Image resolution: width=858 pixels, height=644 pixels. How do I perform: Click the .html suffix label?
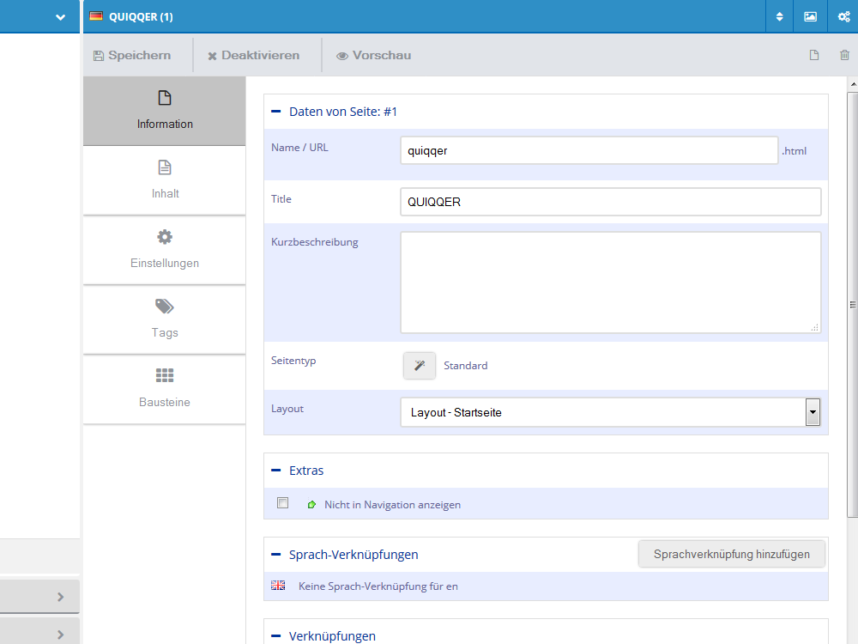(794, 151)
